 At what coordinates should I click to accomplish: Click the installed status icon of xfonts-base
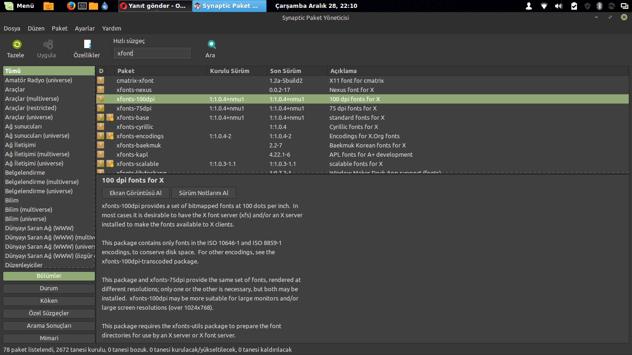100,117
